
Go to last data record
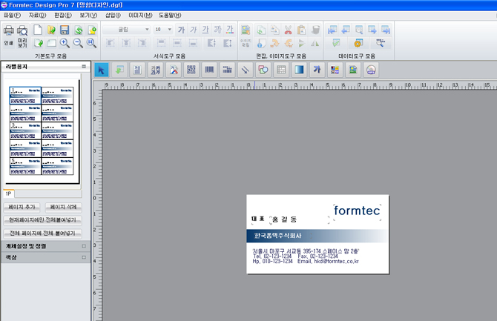386,30
